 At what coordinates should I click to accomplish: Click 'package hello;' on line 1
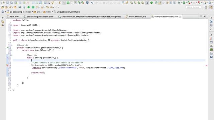pos(21,20)
